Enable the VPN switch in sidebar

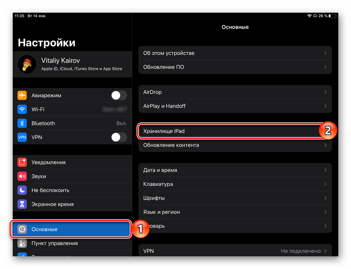tap(119, 137)
